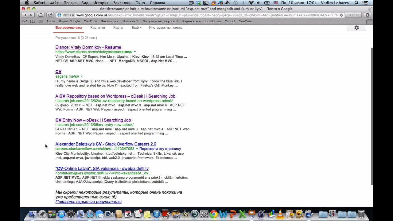Screen dimensions: 393x221
Task: Open the Downloads button in Safari toolbar
Action: coord(368,15)
